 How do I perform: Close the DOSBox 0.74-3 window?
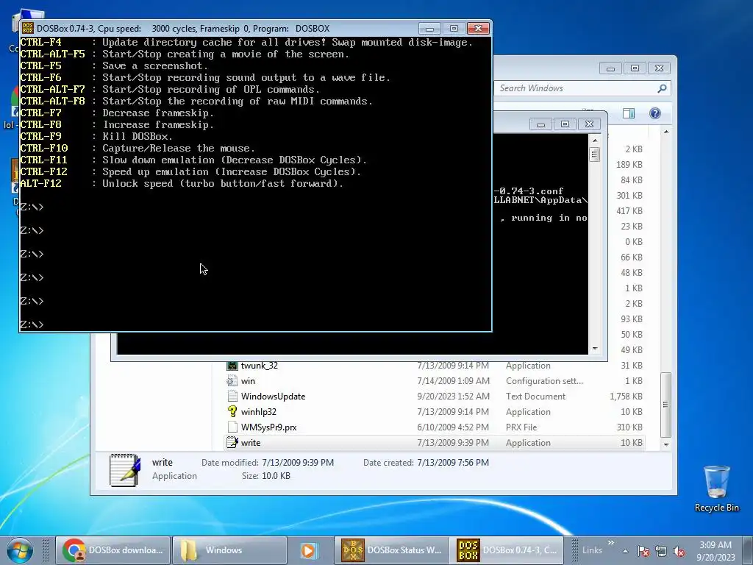[478, 29]
